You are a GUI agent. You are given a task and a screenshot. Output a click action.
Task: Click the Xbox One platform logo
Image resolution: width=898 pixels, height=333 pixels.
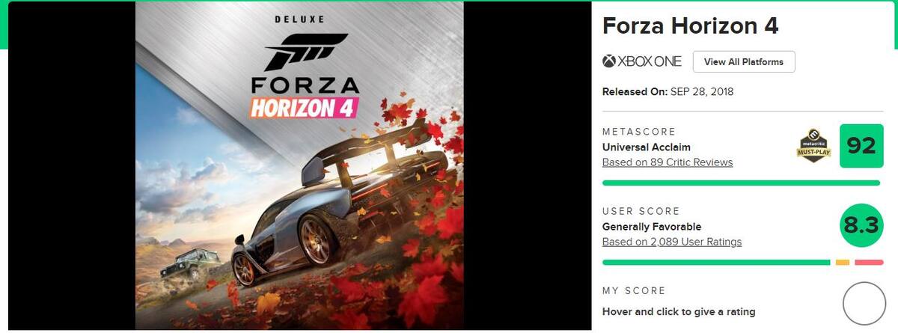click(x=642, y=61)
